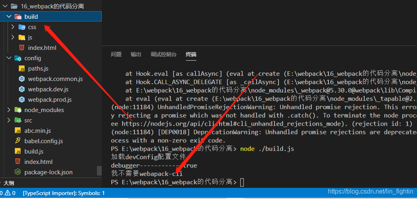The width and height of the screenshot is (417, 199).
Task: Click the src folder icon
Action: pyautogui.click(x=18, y=120)
